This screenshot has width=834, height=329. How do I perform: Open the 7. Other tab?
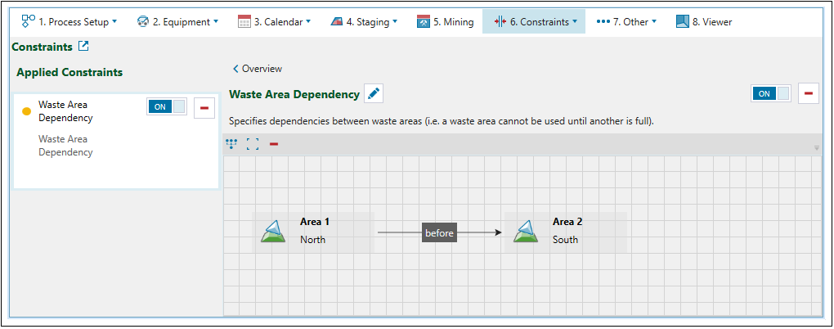click(626, 22)
